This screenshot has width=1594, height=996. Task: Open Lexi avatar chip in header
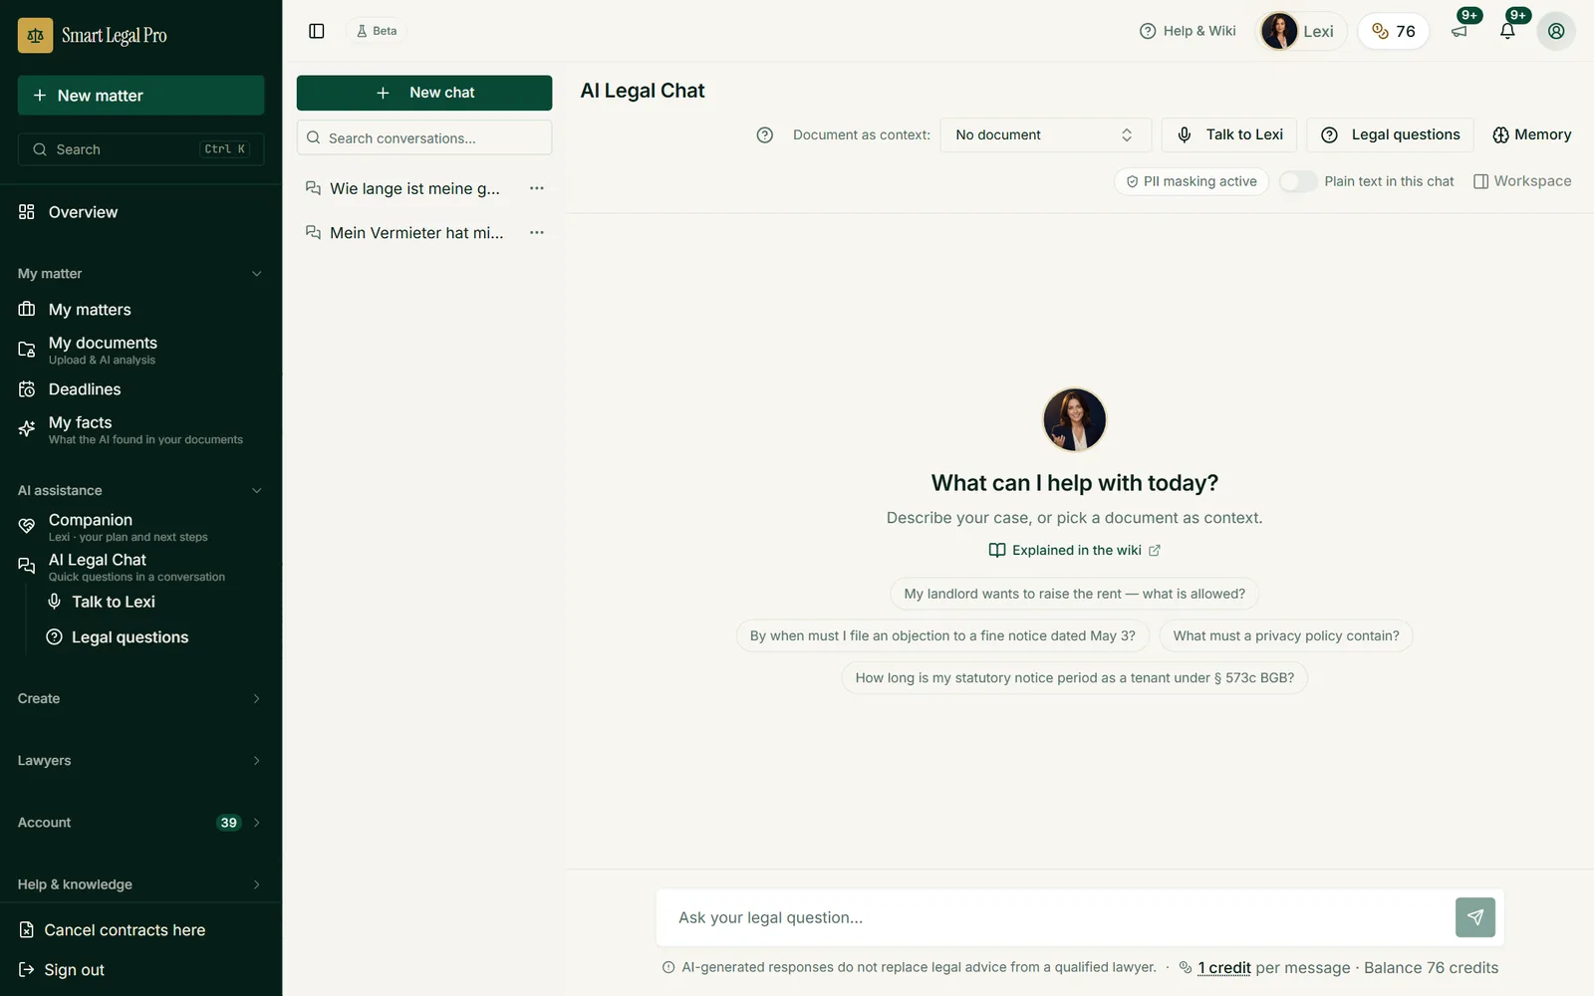click(x=1302, y=31)
